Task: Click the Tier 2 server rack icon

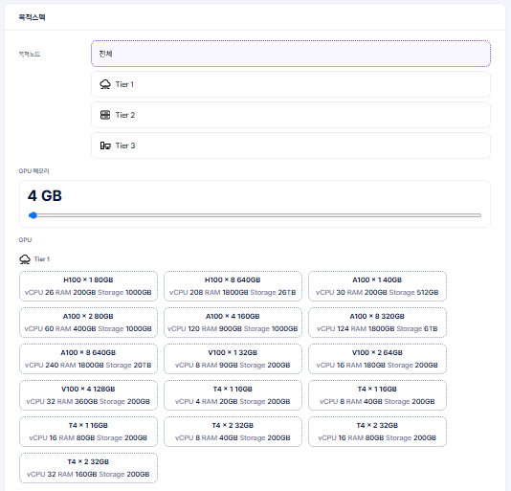Action: (105, 115)
